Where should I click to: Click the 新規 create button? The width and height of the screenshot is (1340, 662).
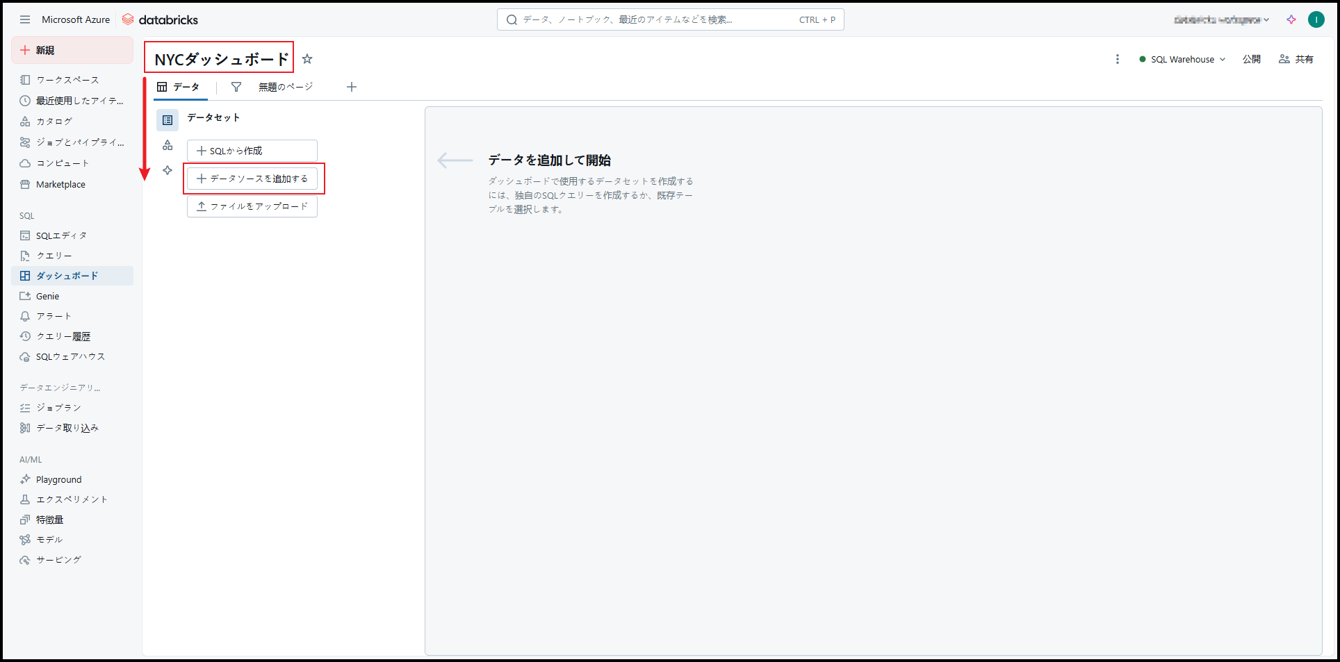point(72,50)
